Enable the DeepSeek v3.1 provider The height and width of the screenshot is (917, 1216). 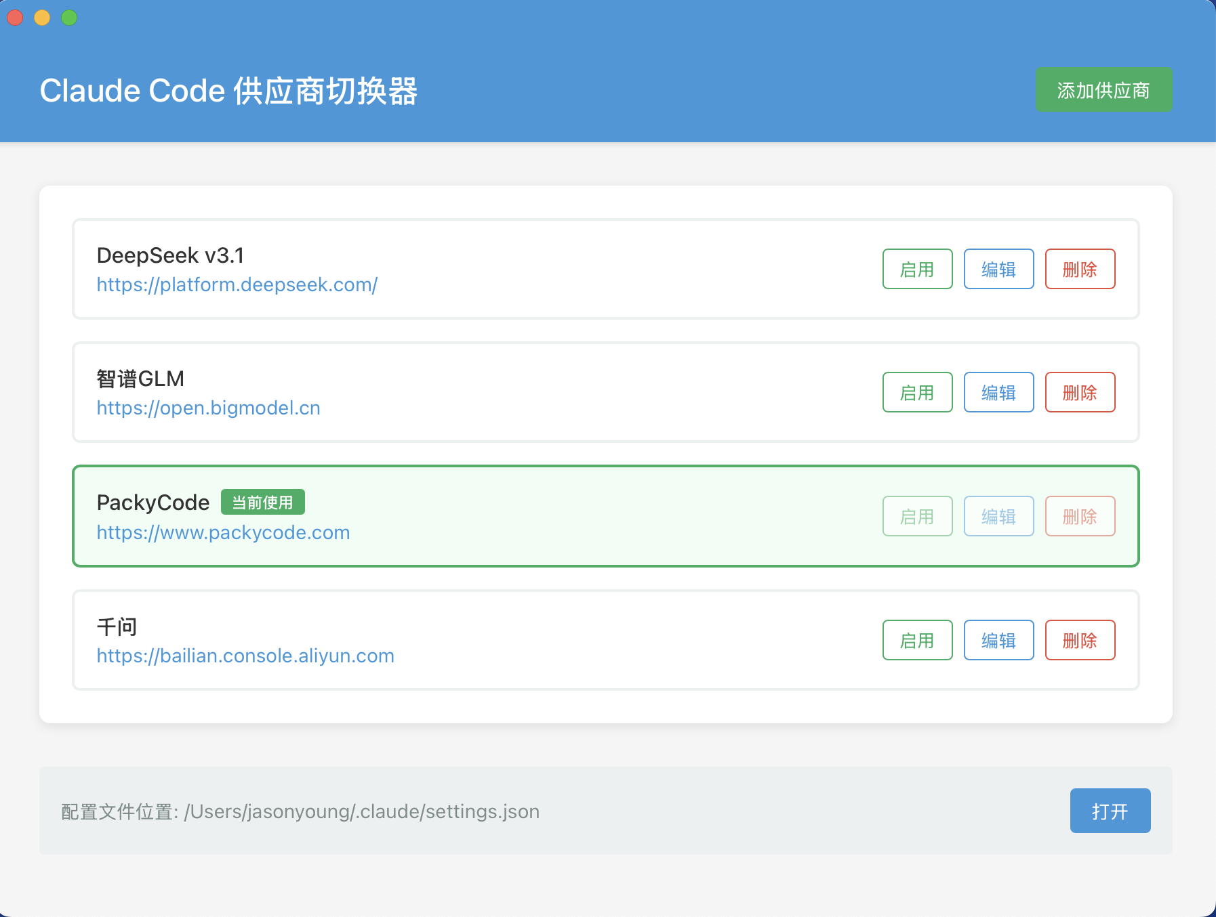(917, 269)
